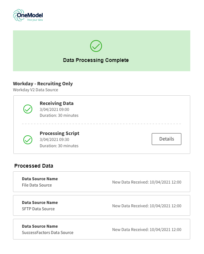Click the Receiving Data checkmark icon
The width and height of the screenshot is (204, 254).
point(28,109)
